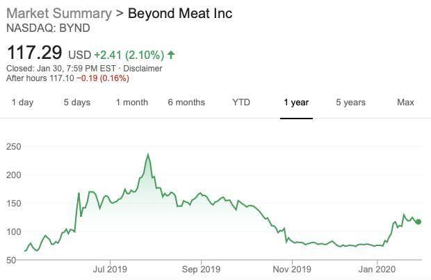This screenshot has width=431, height=280.
Task: Click the Market Summary breadcrumb link
Action: coord(58,13)
